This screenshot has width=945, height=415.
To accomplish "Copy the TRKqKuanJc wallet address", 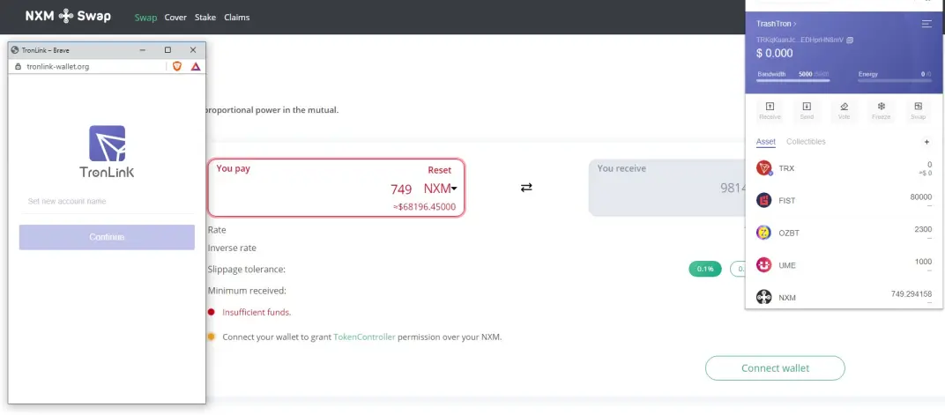I will (850, 40).
